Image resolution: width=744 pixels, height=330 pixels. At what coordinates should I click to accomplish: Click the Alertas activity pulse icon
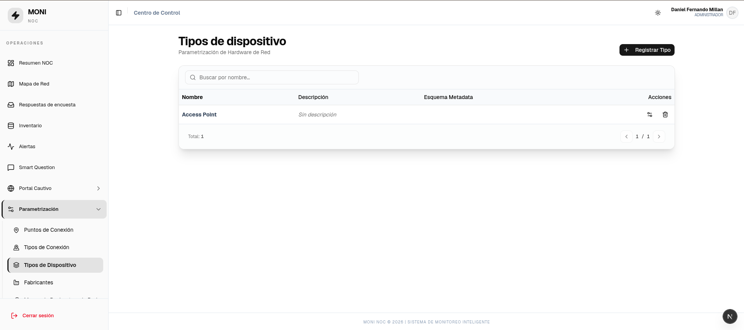click(11, 147)
